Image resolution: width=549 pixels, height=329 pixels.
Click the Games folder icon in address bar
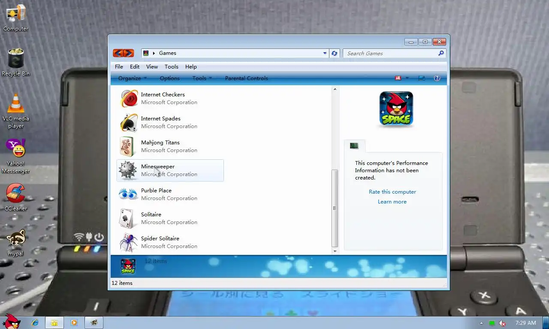(x=146, y=53)
